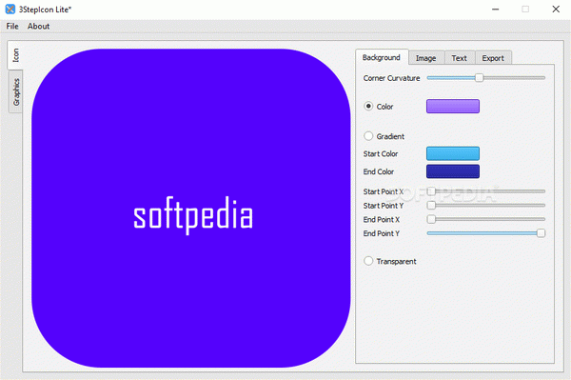Open the Image tab
Screen dimensions: 571x380
426,58
